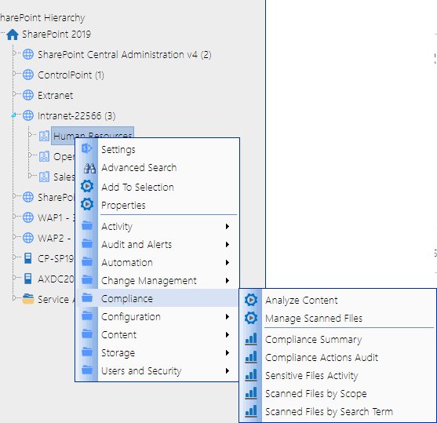This screenshot has height=423, width=437.
Task: Open the Scanned Files by Scope report
Action: (338, 393)
